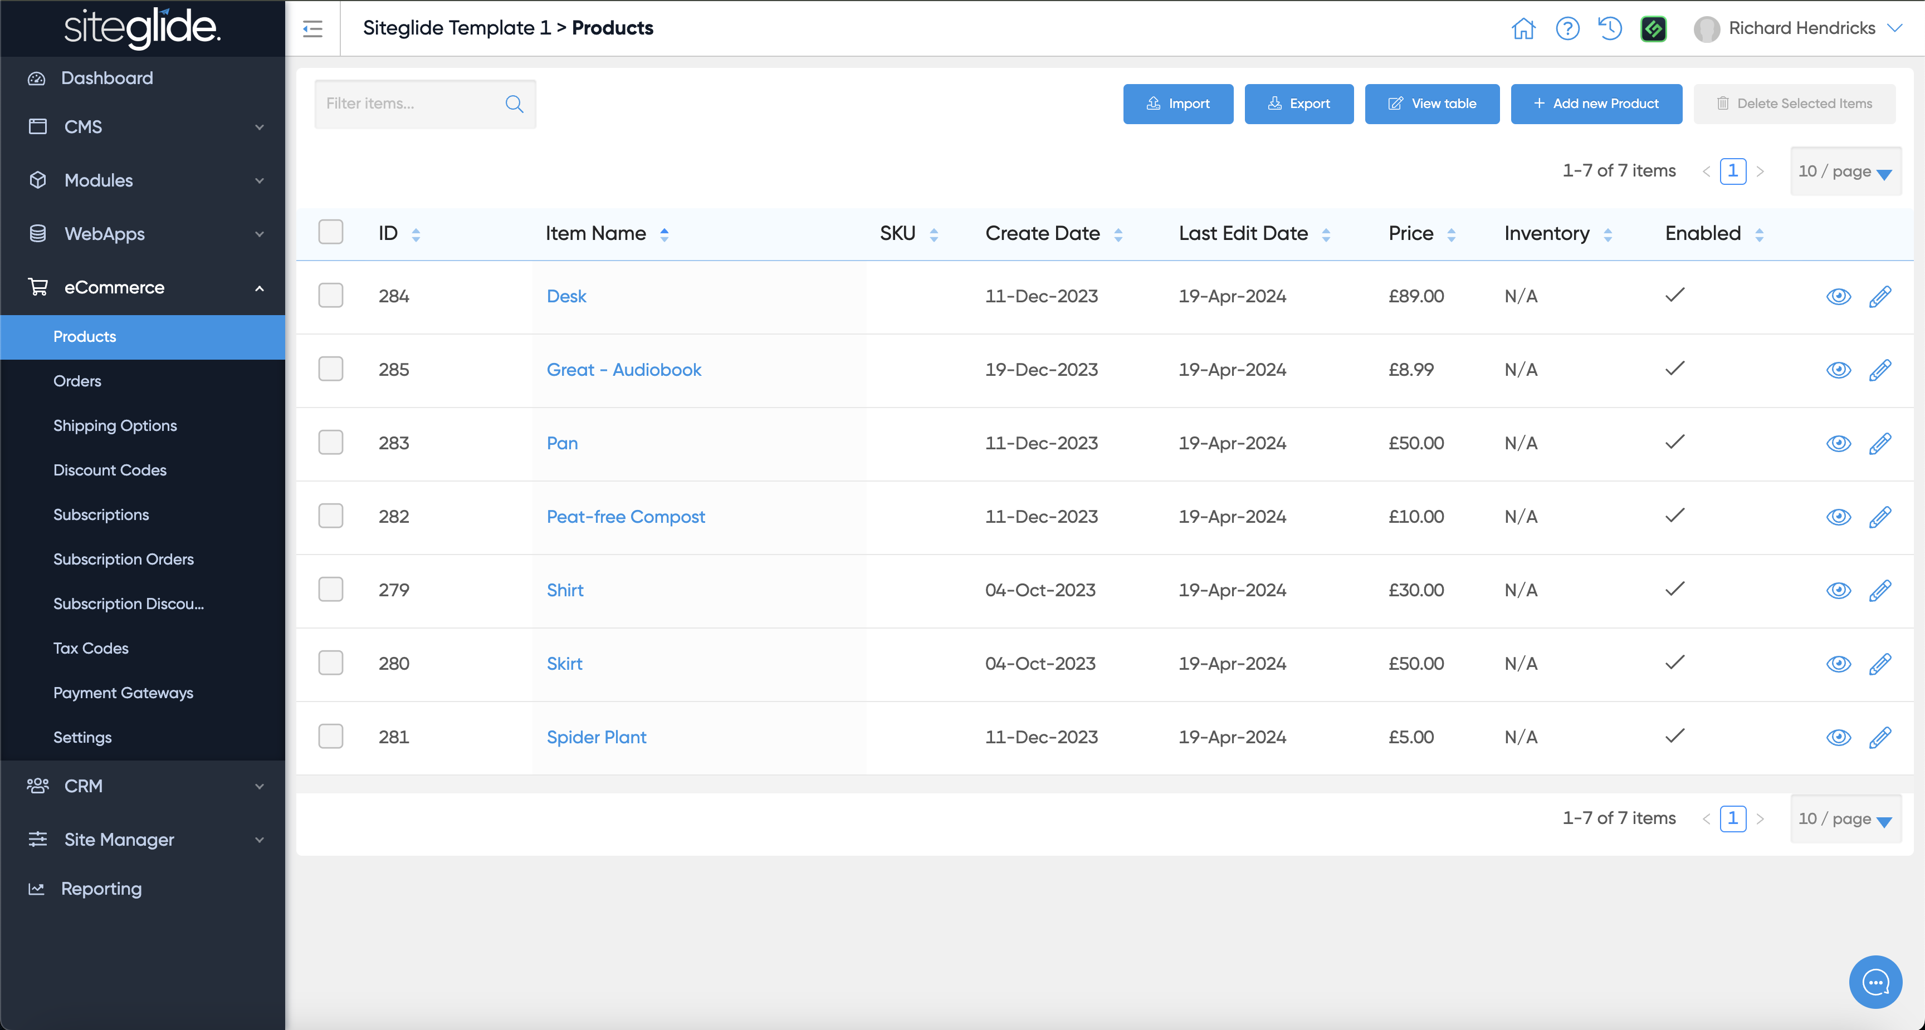Click the search magnifier in filter box
The image size is (1925, 1030).
click(514, 104)
